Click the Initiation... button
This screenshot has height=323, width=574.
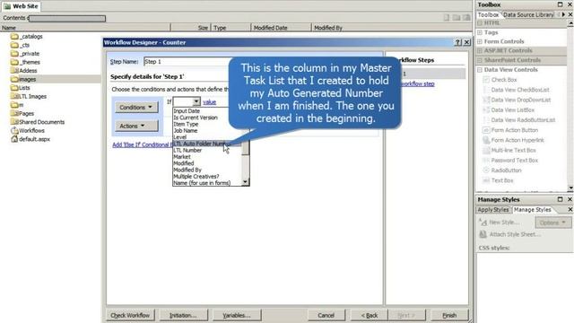point(183,315)
